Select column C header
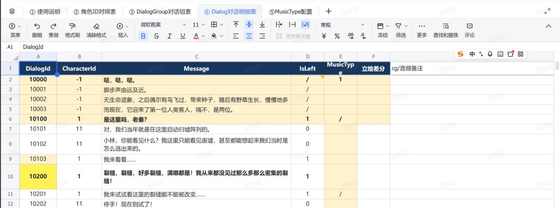The width and height of the screenshot is (560, 208). pos(197,57)
